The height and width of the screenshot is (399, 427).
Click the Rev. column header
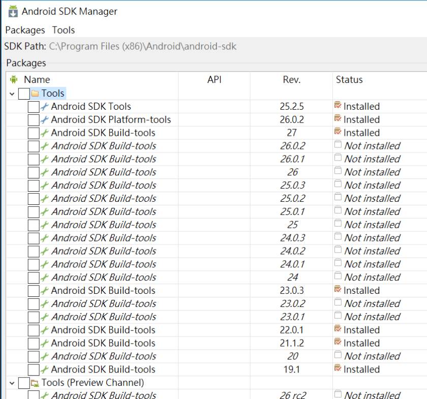(x=291, y=80)
